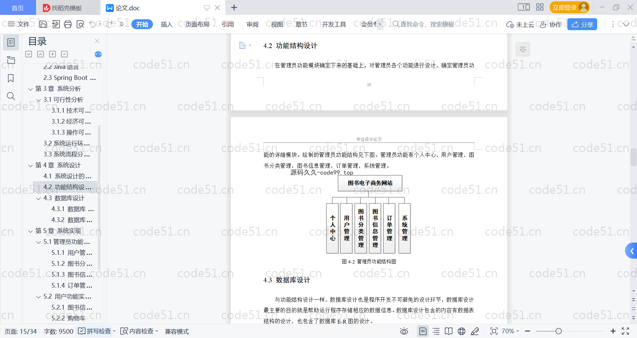Open the 文件 menu
637x338 pixels.
(x=19, y=24)
